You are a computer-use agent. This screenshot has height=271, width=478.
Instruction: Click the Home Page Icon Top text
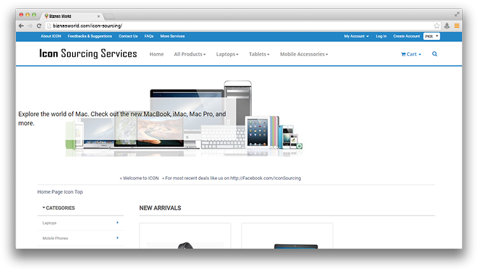point(60,192)
